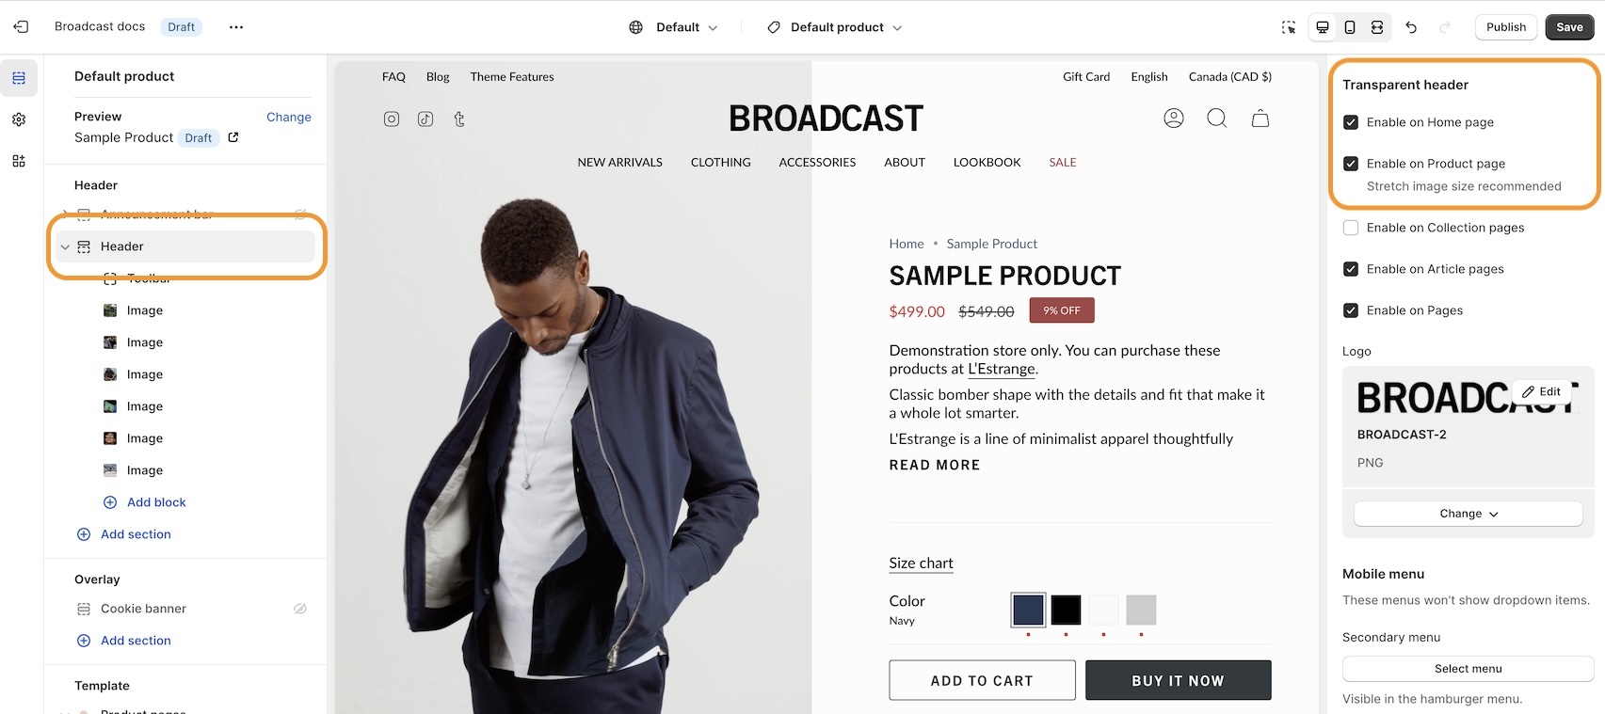Click the shopping cart icon in preview
1605x714 pixels.
(x=1260, y=119)
